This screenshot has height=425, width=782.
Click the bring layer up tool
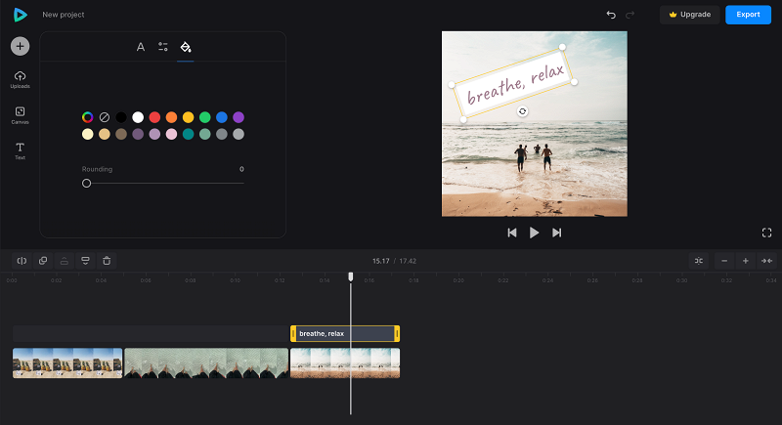pyautogui.click(x=65, y=261)
